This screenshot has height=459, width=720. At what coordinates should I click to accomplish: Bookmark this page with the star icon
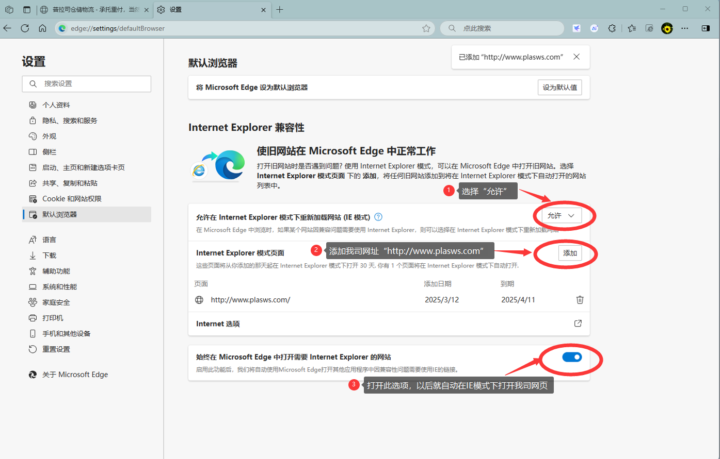(426, 28)
